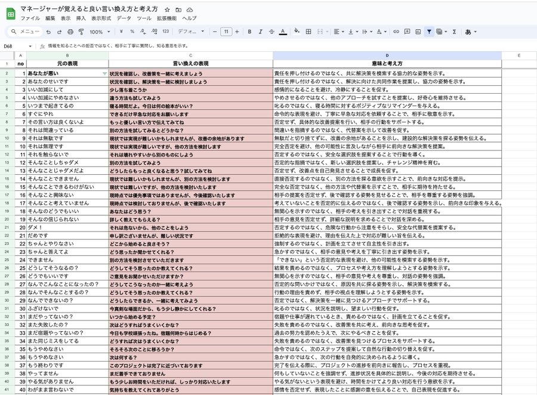Open the ヘルプ menu
Image resolution: width=537 pixels, height=395 pixels.
[x=189, y=18]
